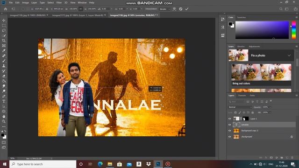This screenshot has height=168, width=299.
Task: Select the Brush tool
Action: click(4, 61)
